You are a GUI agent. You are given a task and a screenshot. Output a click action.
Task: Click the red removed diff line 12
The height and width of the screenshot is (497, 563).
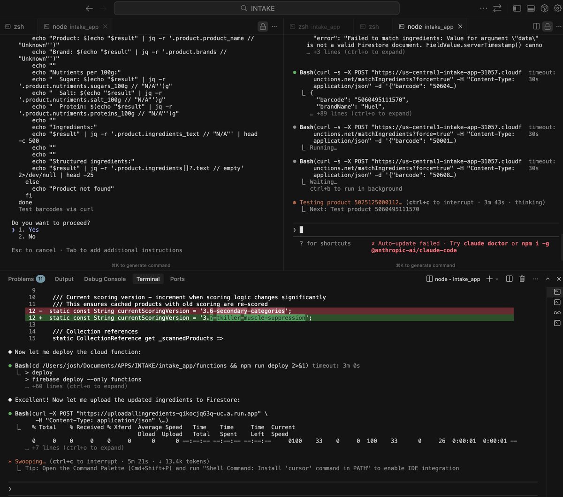point(269,311)
